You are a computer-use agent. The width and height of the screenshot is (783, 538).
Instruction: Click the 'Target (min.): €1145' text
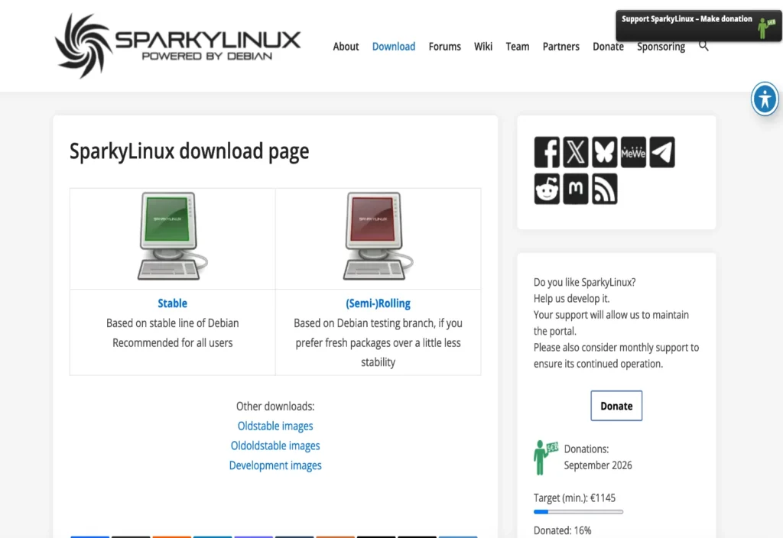tap(574, 498)
